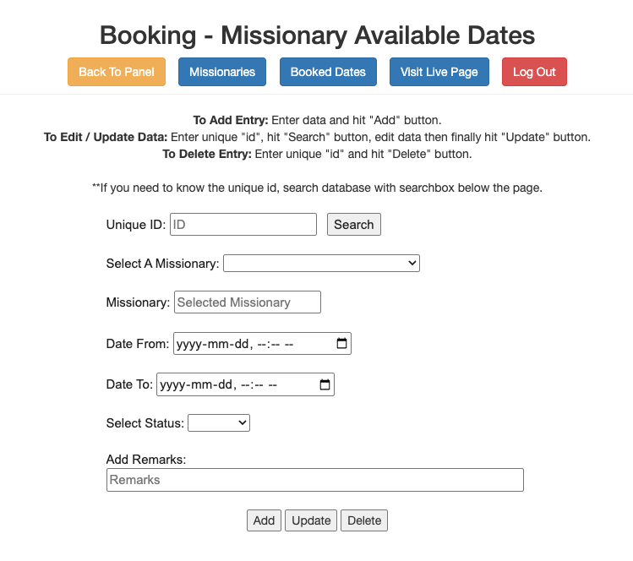633x561 pixels.
Task: Log Out of the booking panel
Action: pos(534,72)
